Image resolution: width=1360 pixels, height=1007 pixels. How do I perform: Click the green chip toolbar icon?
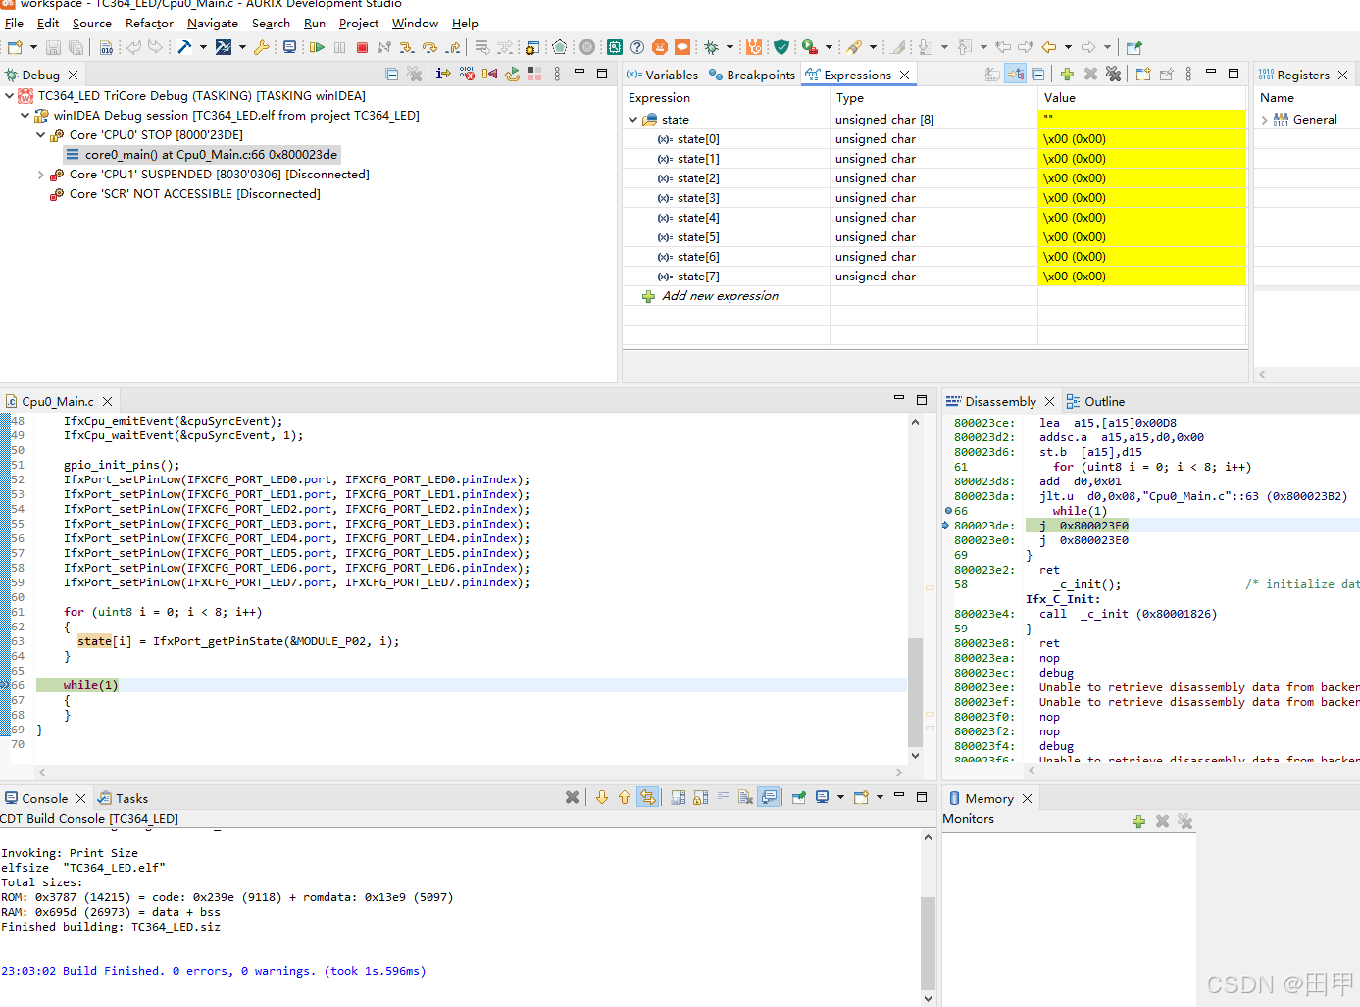[x=615, y=47]
